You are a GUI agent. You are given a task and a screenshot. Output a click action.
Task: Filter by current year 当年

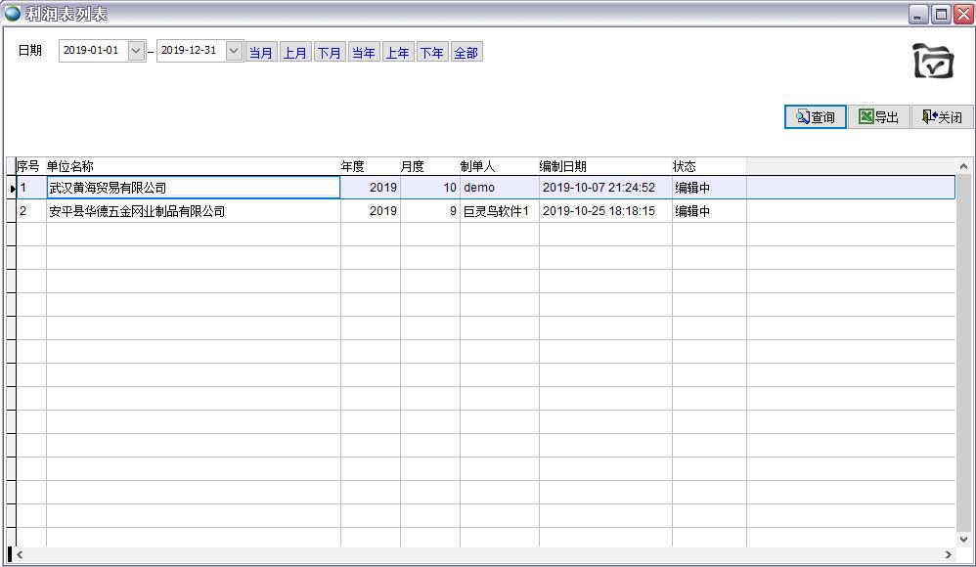pos(364,53)
